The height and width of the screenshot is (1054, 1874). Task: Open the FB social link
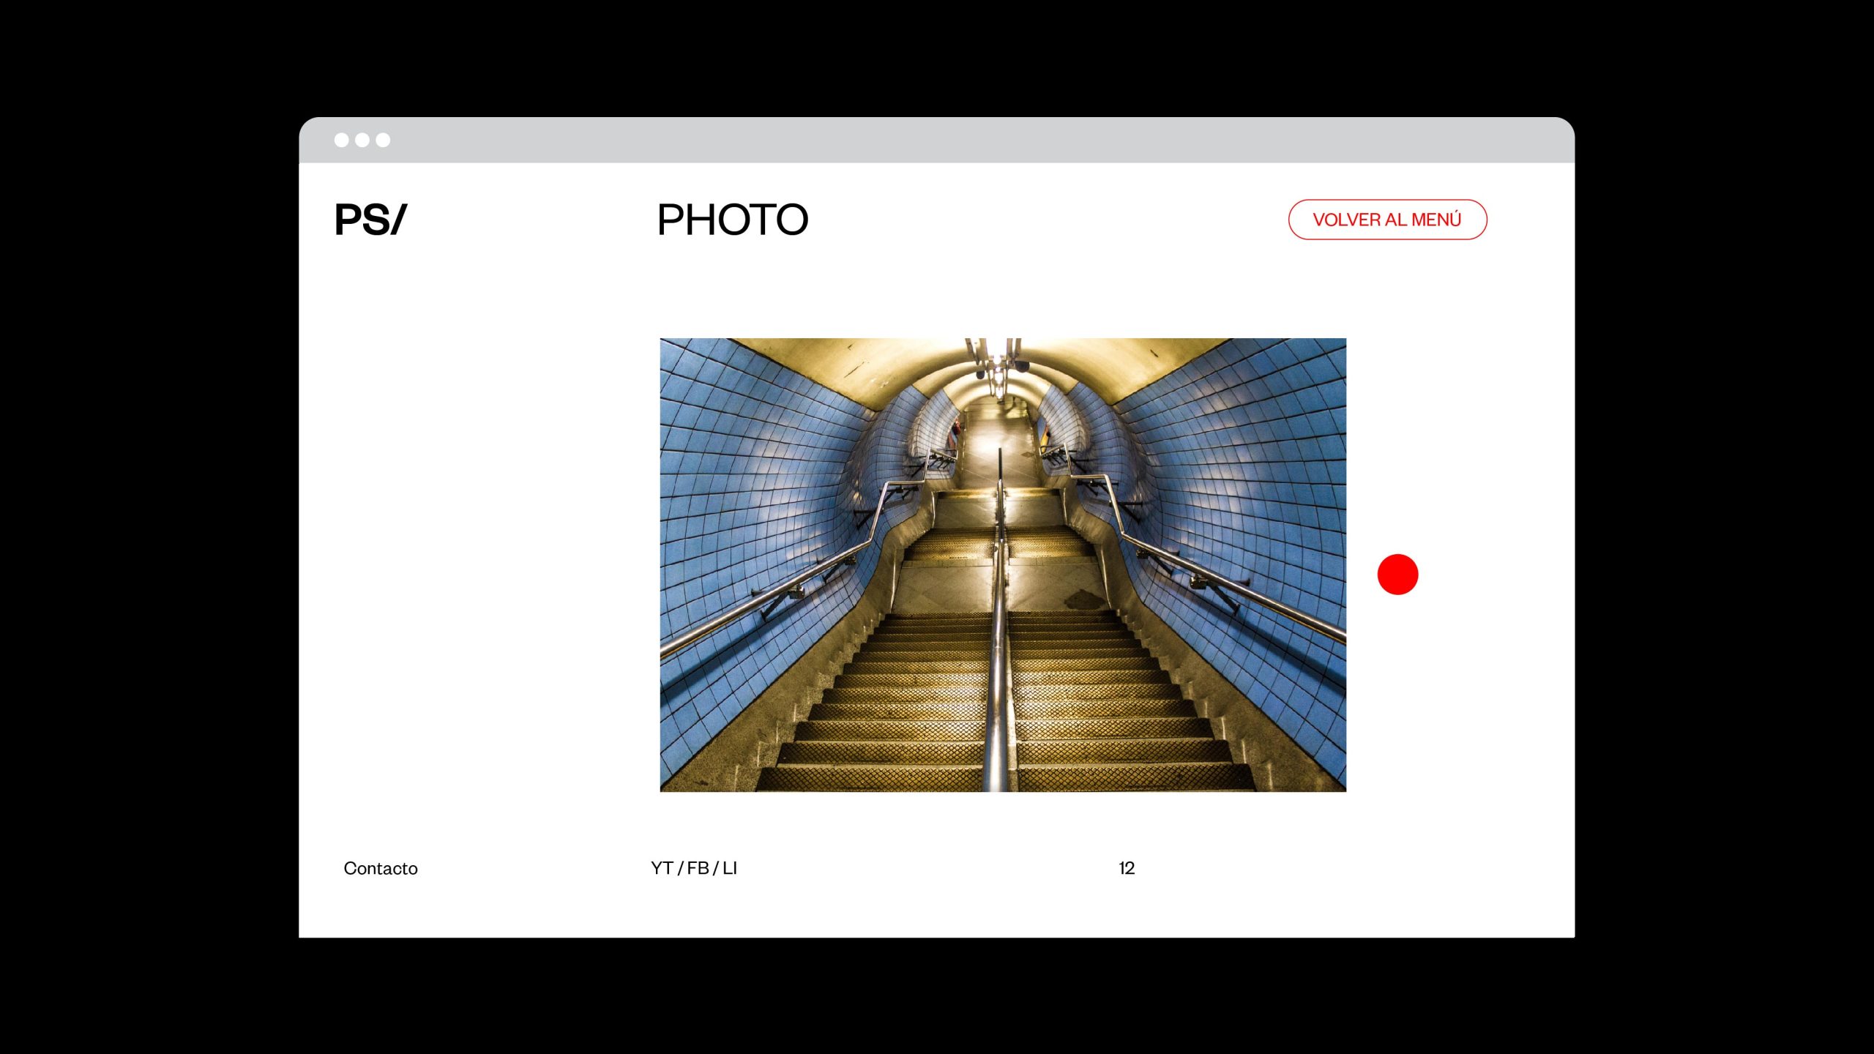click(698, 868)
